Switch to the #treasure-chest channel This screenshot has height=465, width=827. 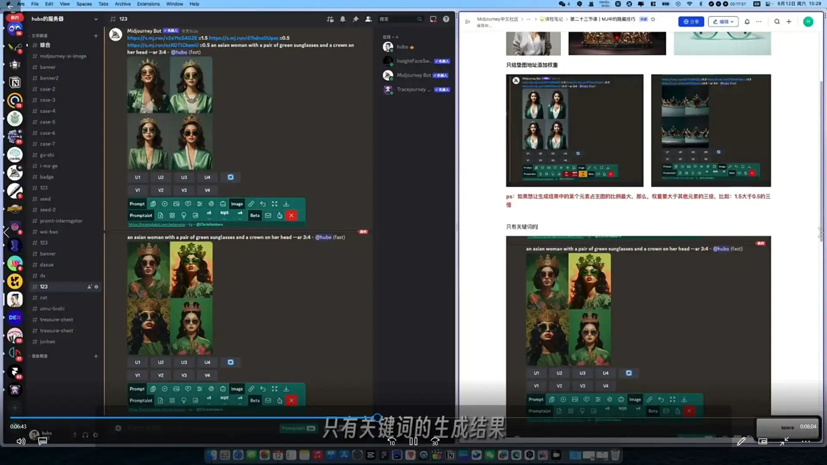pyautogui.click(x=56, y=319)
